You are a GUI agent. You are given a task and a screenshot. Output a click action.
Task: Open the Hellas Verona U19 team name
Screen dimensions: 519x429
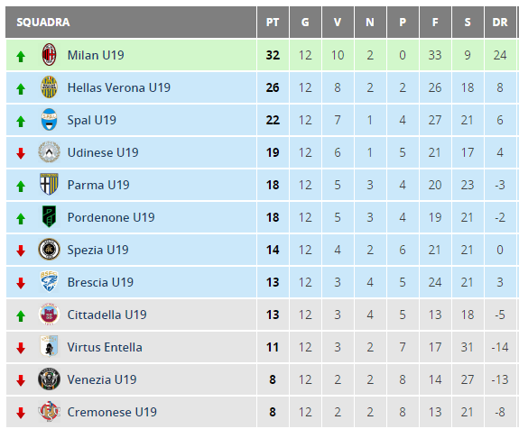[x=119, y=87]
